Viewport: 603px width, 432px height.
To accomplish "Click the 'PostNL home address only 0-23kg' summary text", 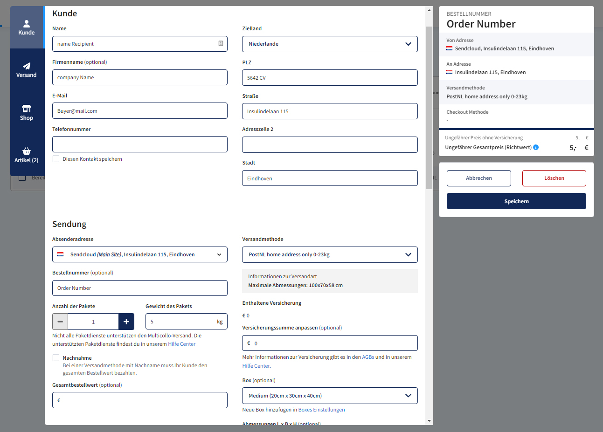I will click(x=487, y=96).
